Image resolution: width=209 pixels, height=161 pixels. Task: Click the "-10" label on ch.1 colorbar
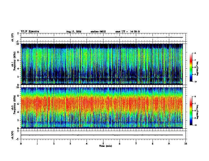tap(195, 82)
